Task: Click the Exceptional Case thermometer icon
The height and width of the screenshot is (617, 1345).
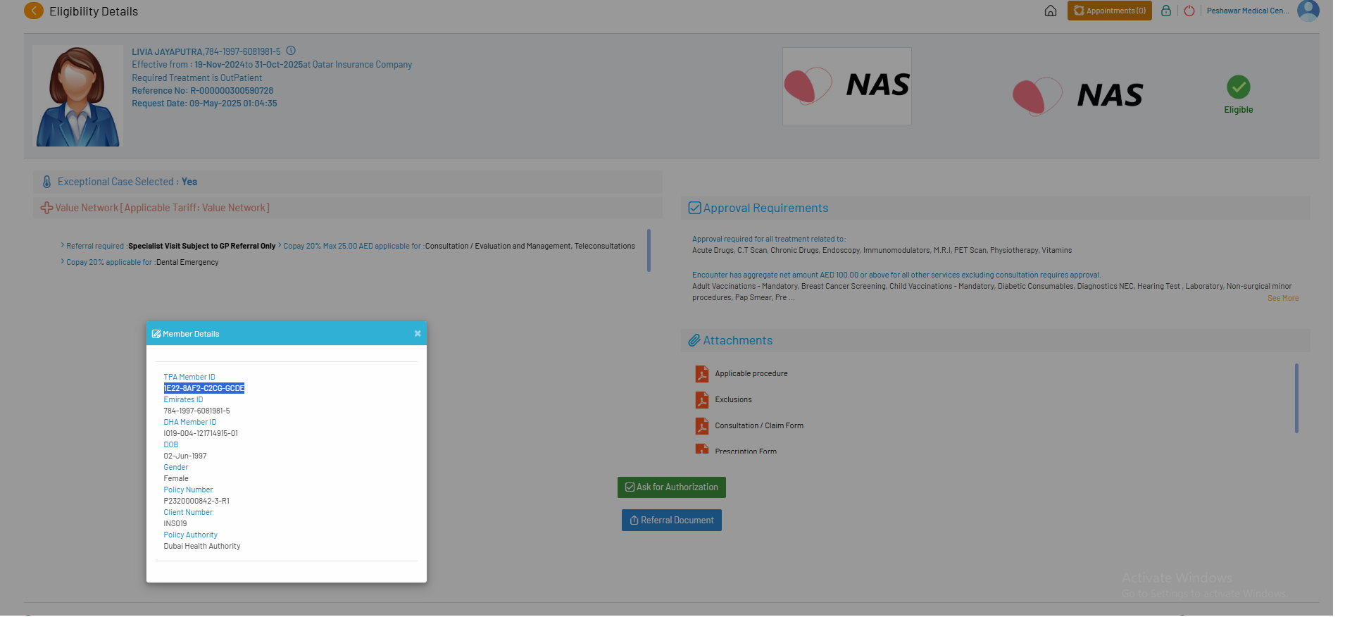Action: pyautogui.click(x=46, y=182)
